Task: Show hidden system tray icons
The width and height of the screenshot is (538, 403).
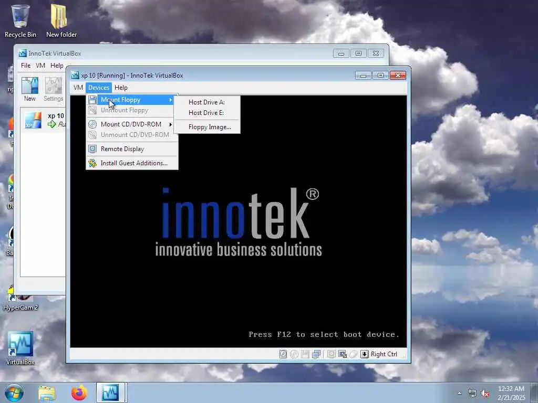Action: pos(459,394)
